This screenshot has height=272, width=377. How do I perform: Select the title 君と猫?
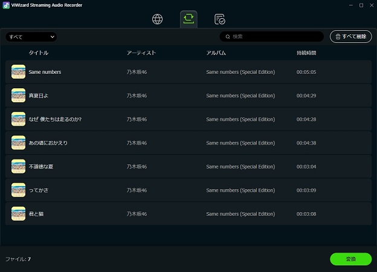(36, 214)
